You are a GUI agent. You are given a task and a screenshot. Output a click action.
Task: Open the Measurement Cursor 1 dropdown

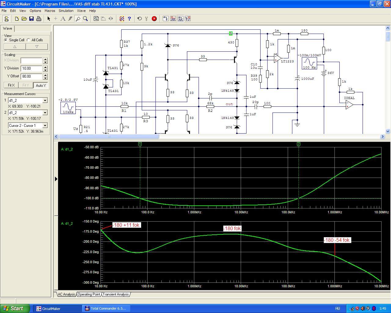45,101
